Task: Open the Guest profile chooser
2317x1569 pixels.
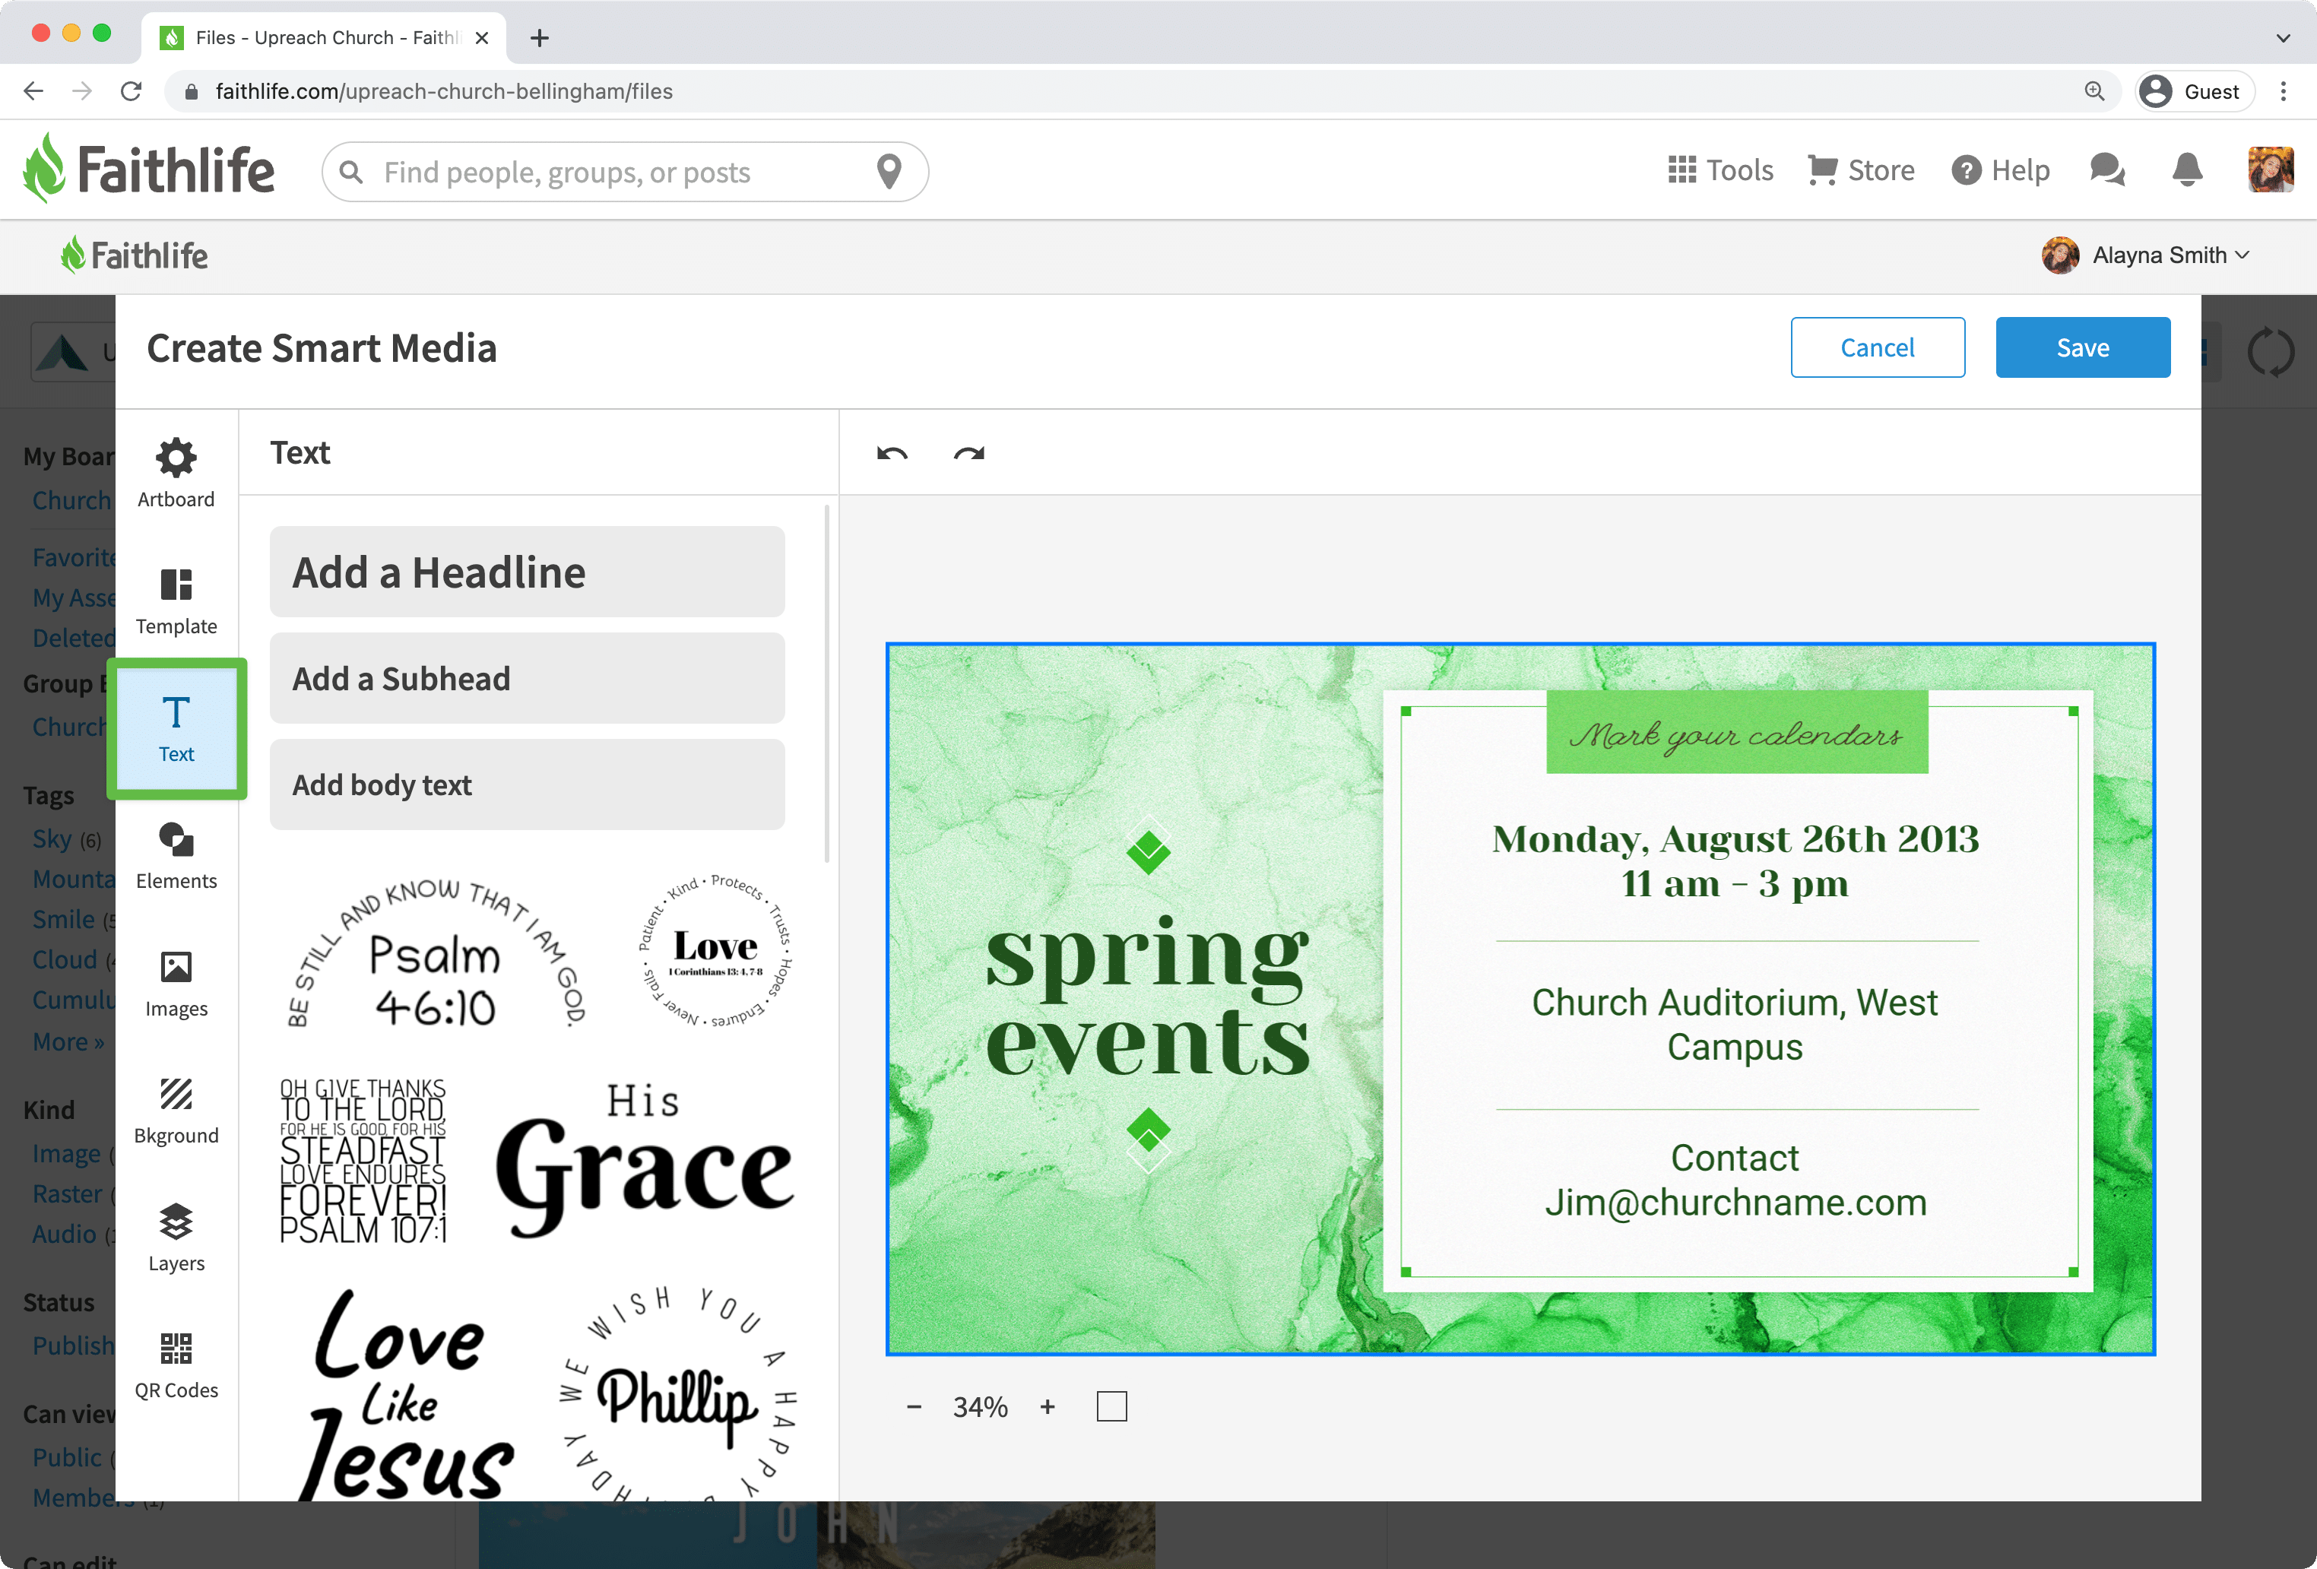Action: [2195, 92]
